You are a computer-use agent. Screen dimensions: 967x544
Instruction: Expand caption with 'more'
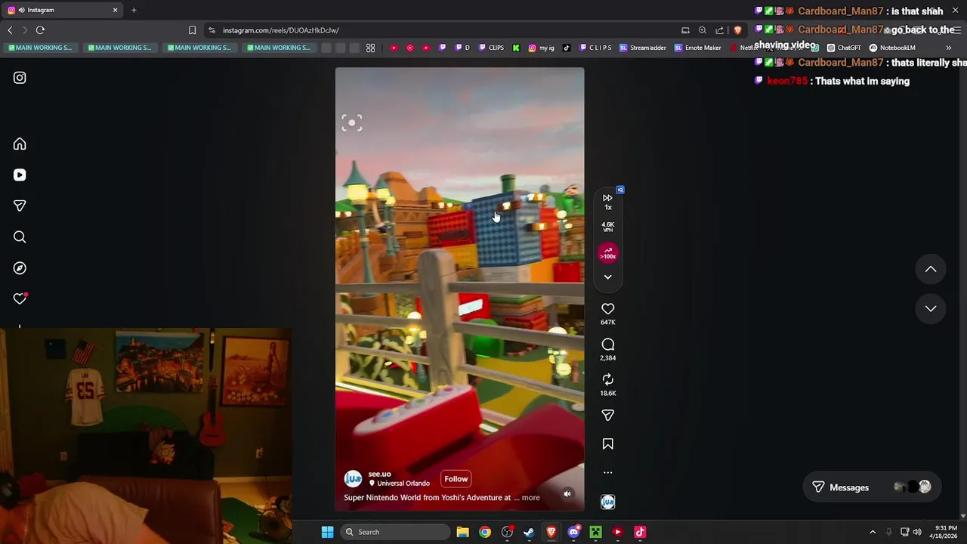coord(530,498)
